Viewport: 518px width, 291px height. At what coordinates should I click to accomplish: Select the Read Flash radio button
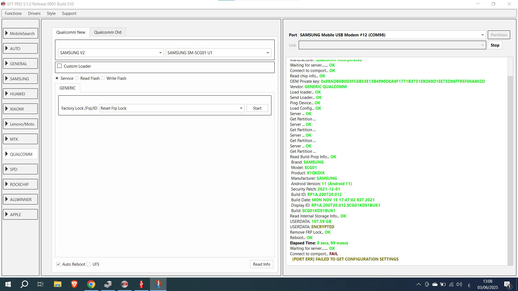point(77,78)
